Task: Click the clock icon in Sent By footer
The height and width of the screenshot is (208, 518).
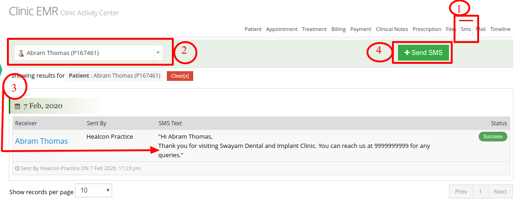Action: coord(17,168)
